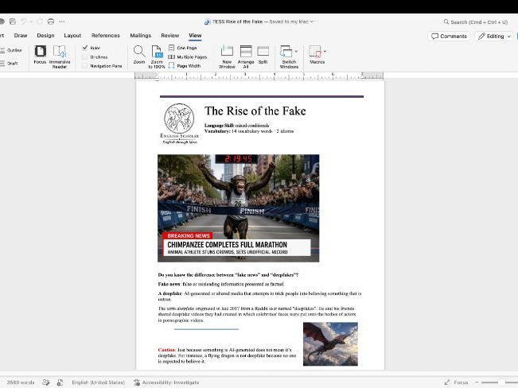Click the Vocabulary: 14 vocabulary words line
Viewport: 518px width, 388px height.
tap(249, 131)
